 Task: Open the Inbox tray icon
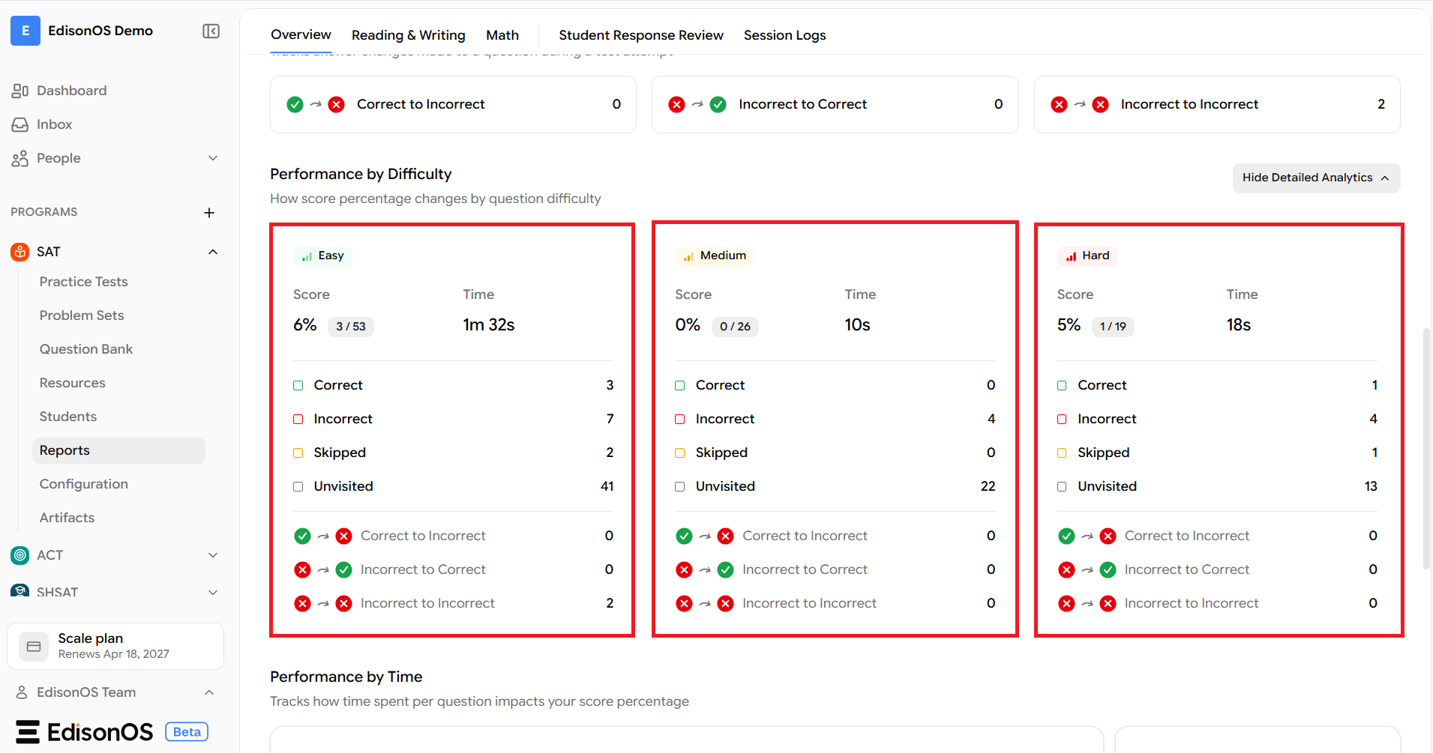click(20, 124)
